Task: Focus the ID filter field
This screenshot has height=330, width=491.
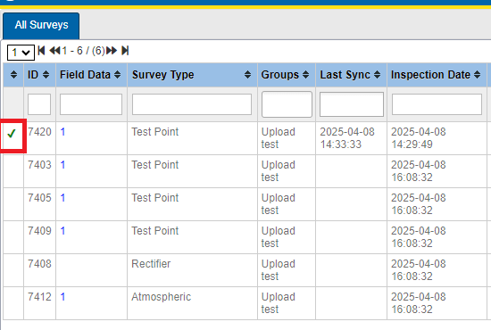Action: coord(39,104)
